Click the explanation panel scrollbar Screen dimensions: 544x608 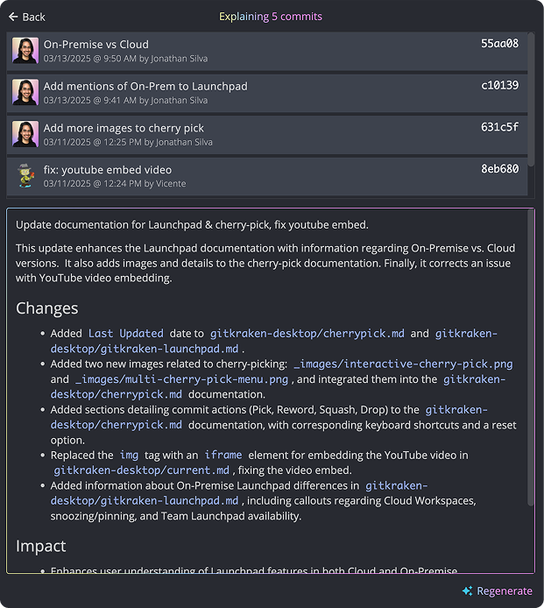point(531,357)
